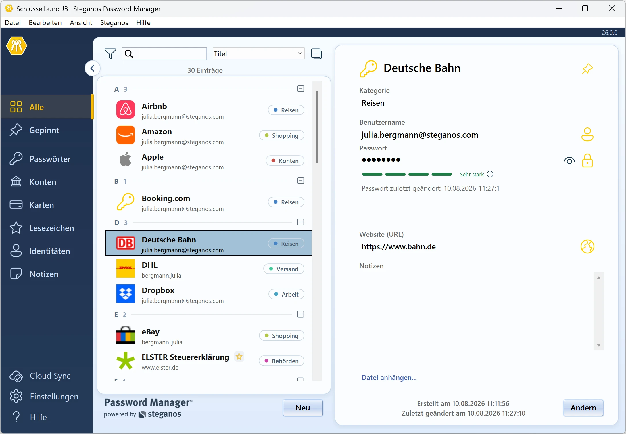Pin the Deutsche Bahn entry
626x434 pixels.
click(x=587, y=69)
